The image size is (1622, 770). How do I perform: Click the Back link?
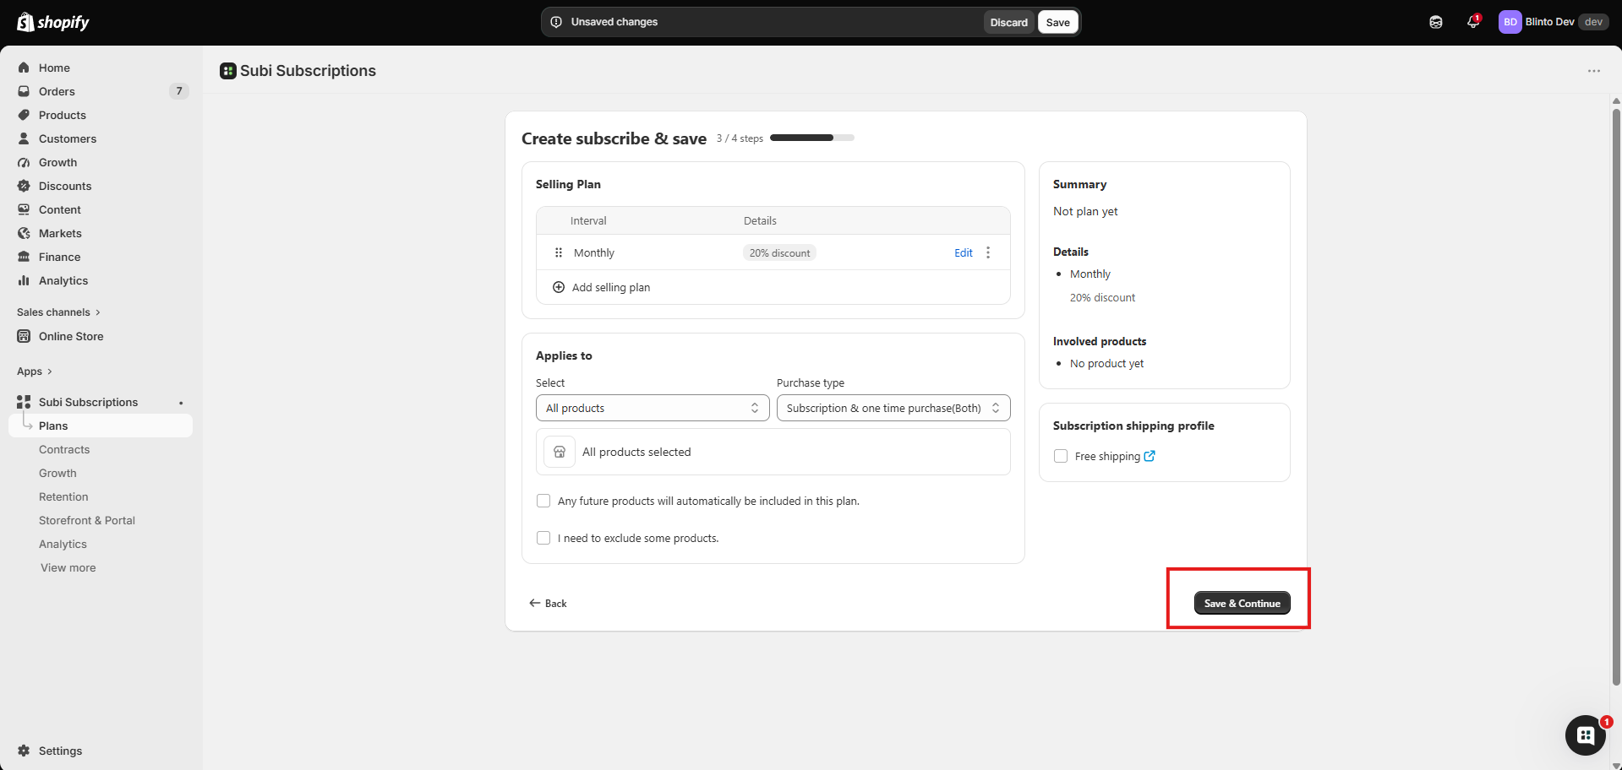548,603
